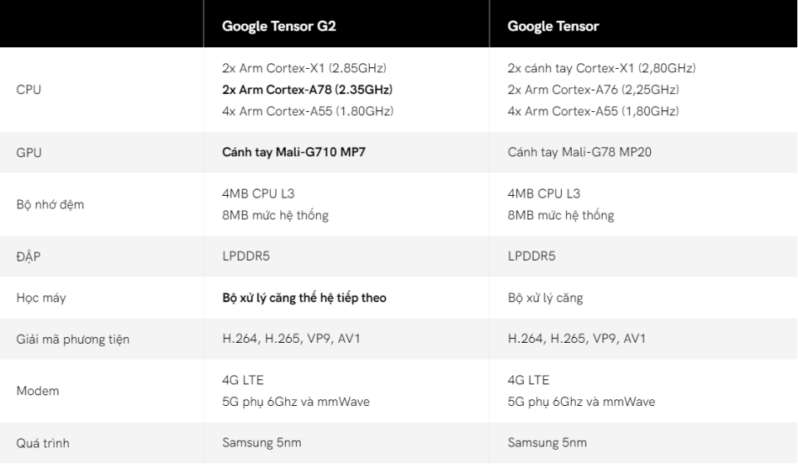The image size is (798, 464).
Task: Click the bold Arm Cortex-A78 (2.35GHz) text
Action: click(x=307, y=90)
